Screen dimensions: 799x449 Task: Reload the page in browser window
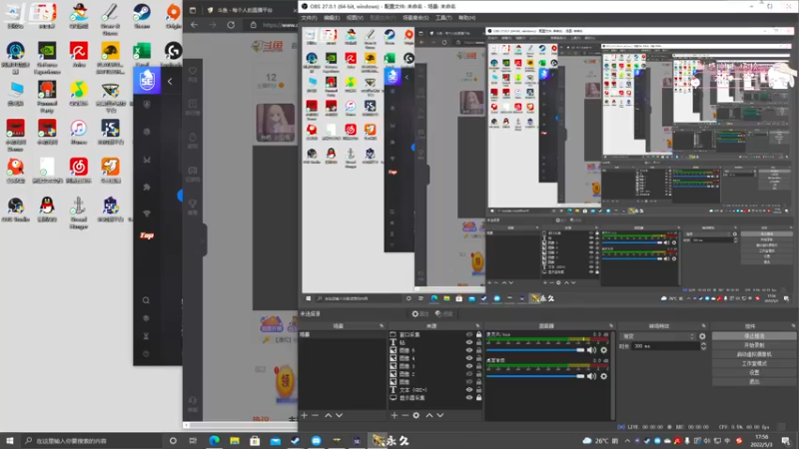[x=231, y=24]
